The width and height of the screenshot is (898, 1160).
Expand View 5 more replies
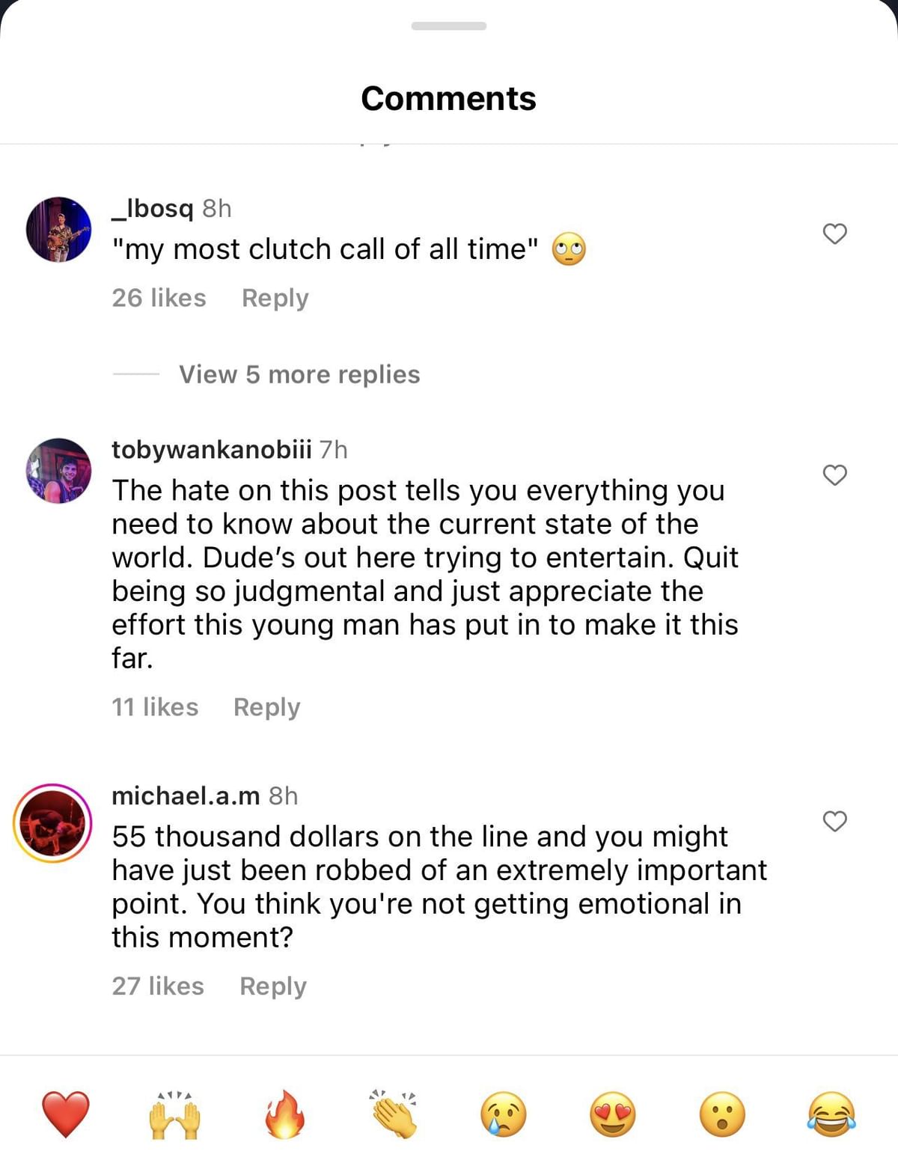point(299,374)
